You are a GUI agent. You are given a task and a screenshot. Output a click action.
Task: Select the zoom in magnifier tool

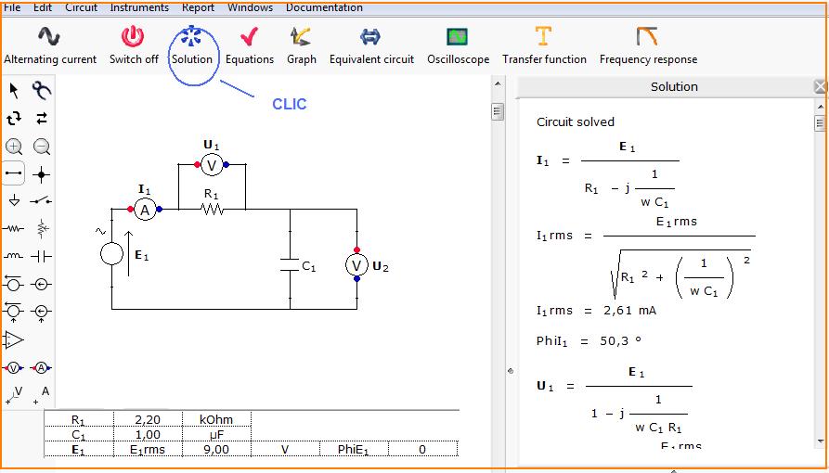[x=14, y=147]
